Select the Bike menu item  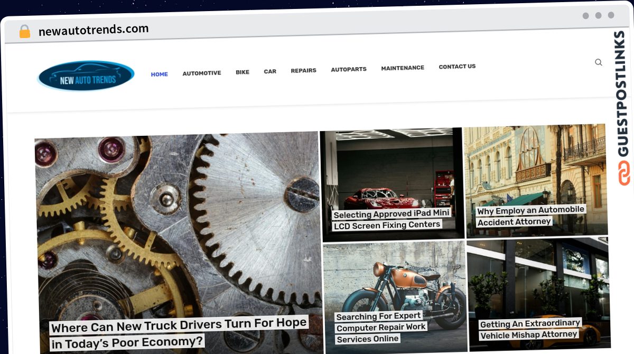pyautogui.click(x=243, y=72)
